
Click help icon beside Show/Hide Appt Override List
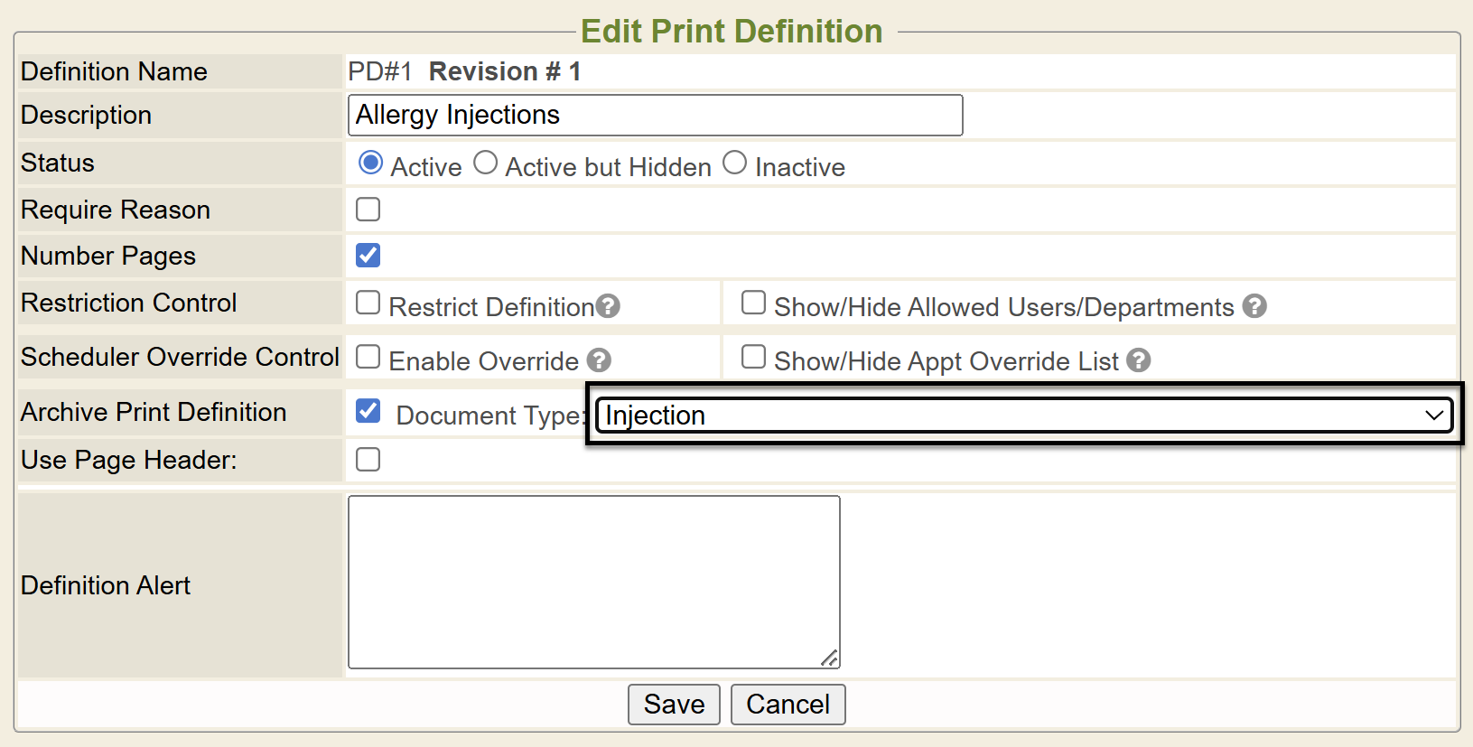1139,360
